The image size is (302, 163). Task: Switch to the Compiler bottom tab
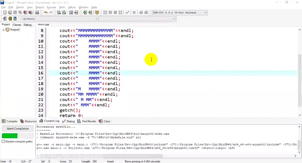tap(10, 121)
